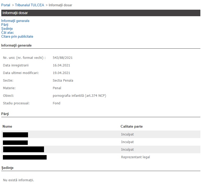Select the Căi atac link

[7, 33]
